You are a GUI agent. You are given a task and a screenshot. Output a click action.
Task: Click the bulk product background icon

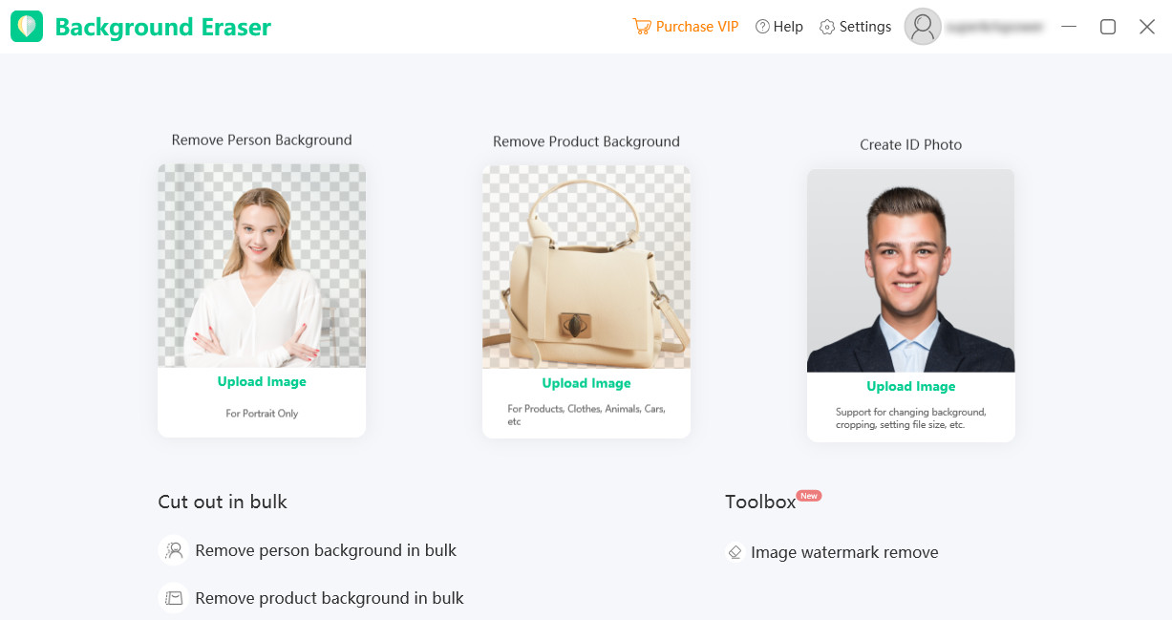click(x=174, y=598)
